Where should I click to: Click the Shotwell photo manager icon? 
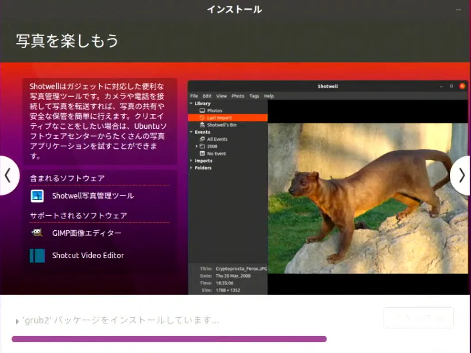tap(37, 196)
